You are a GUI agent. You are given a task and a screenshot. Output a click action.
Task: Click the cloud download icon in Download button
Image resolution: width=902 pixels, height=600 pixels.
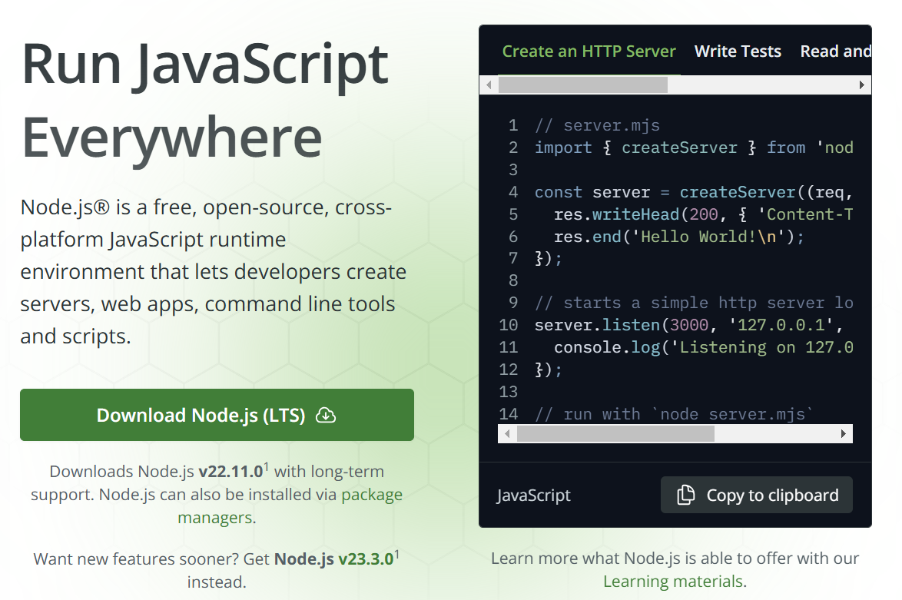click(326, 416)
